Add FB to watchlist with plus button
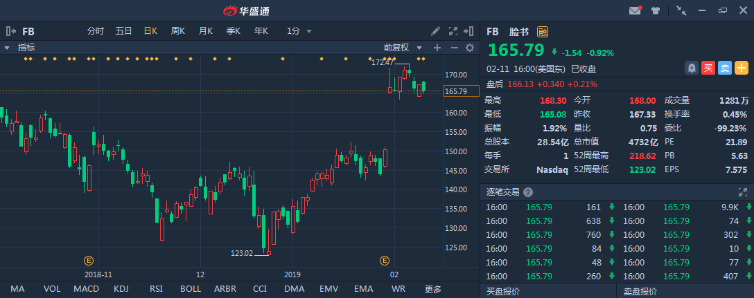 pos(741,68)
